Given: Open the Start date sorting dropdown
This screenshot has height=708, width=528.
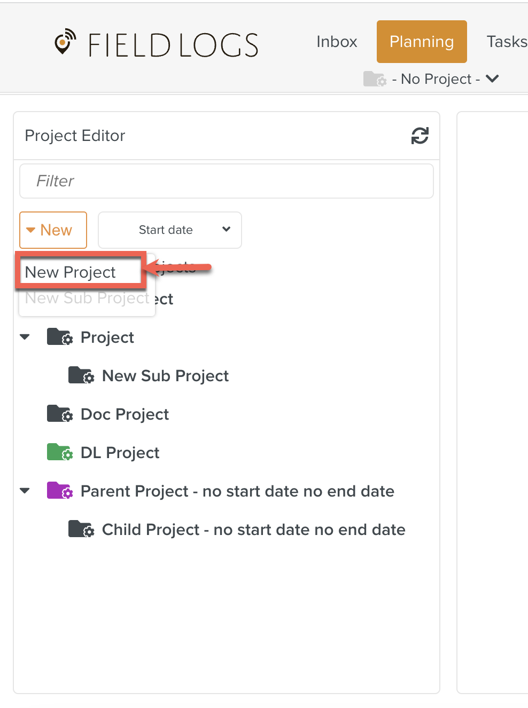Looking at the screenshot, I should click(x=169, y=230).
